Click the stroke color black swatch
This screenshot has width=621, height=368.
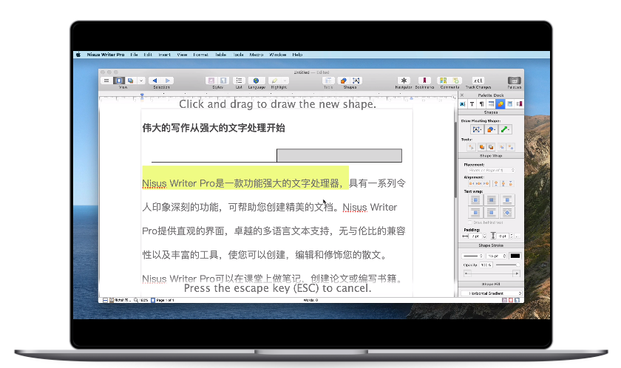515,256
